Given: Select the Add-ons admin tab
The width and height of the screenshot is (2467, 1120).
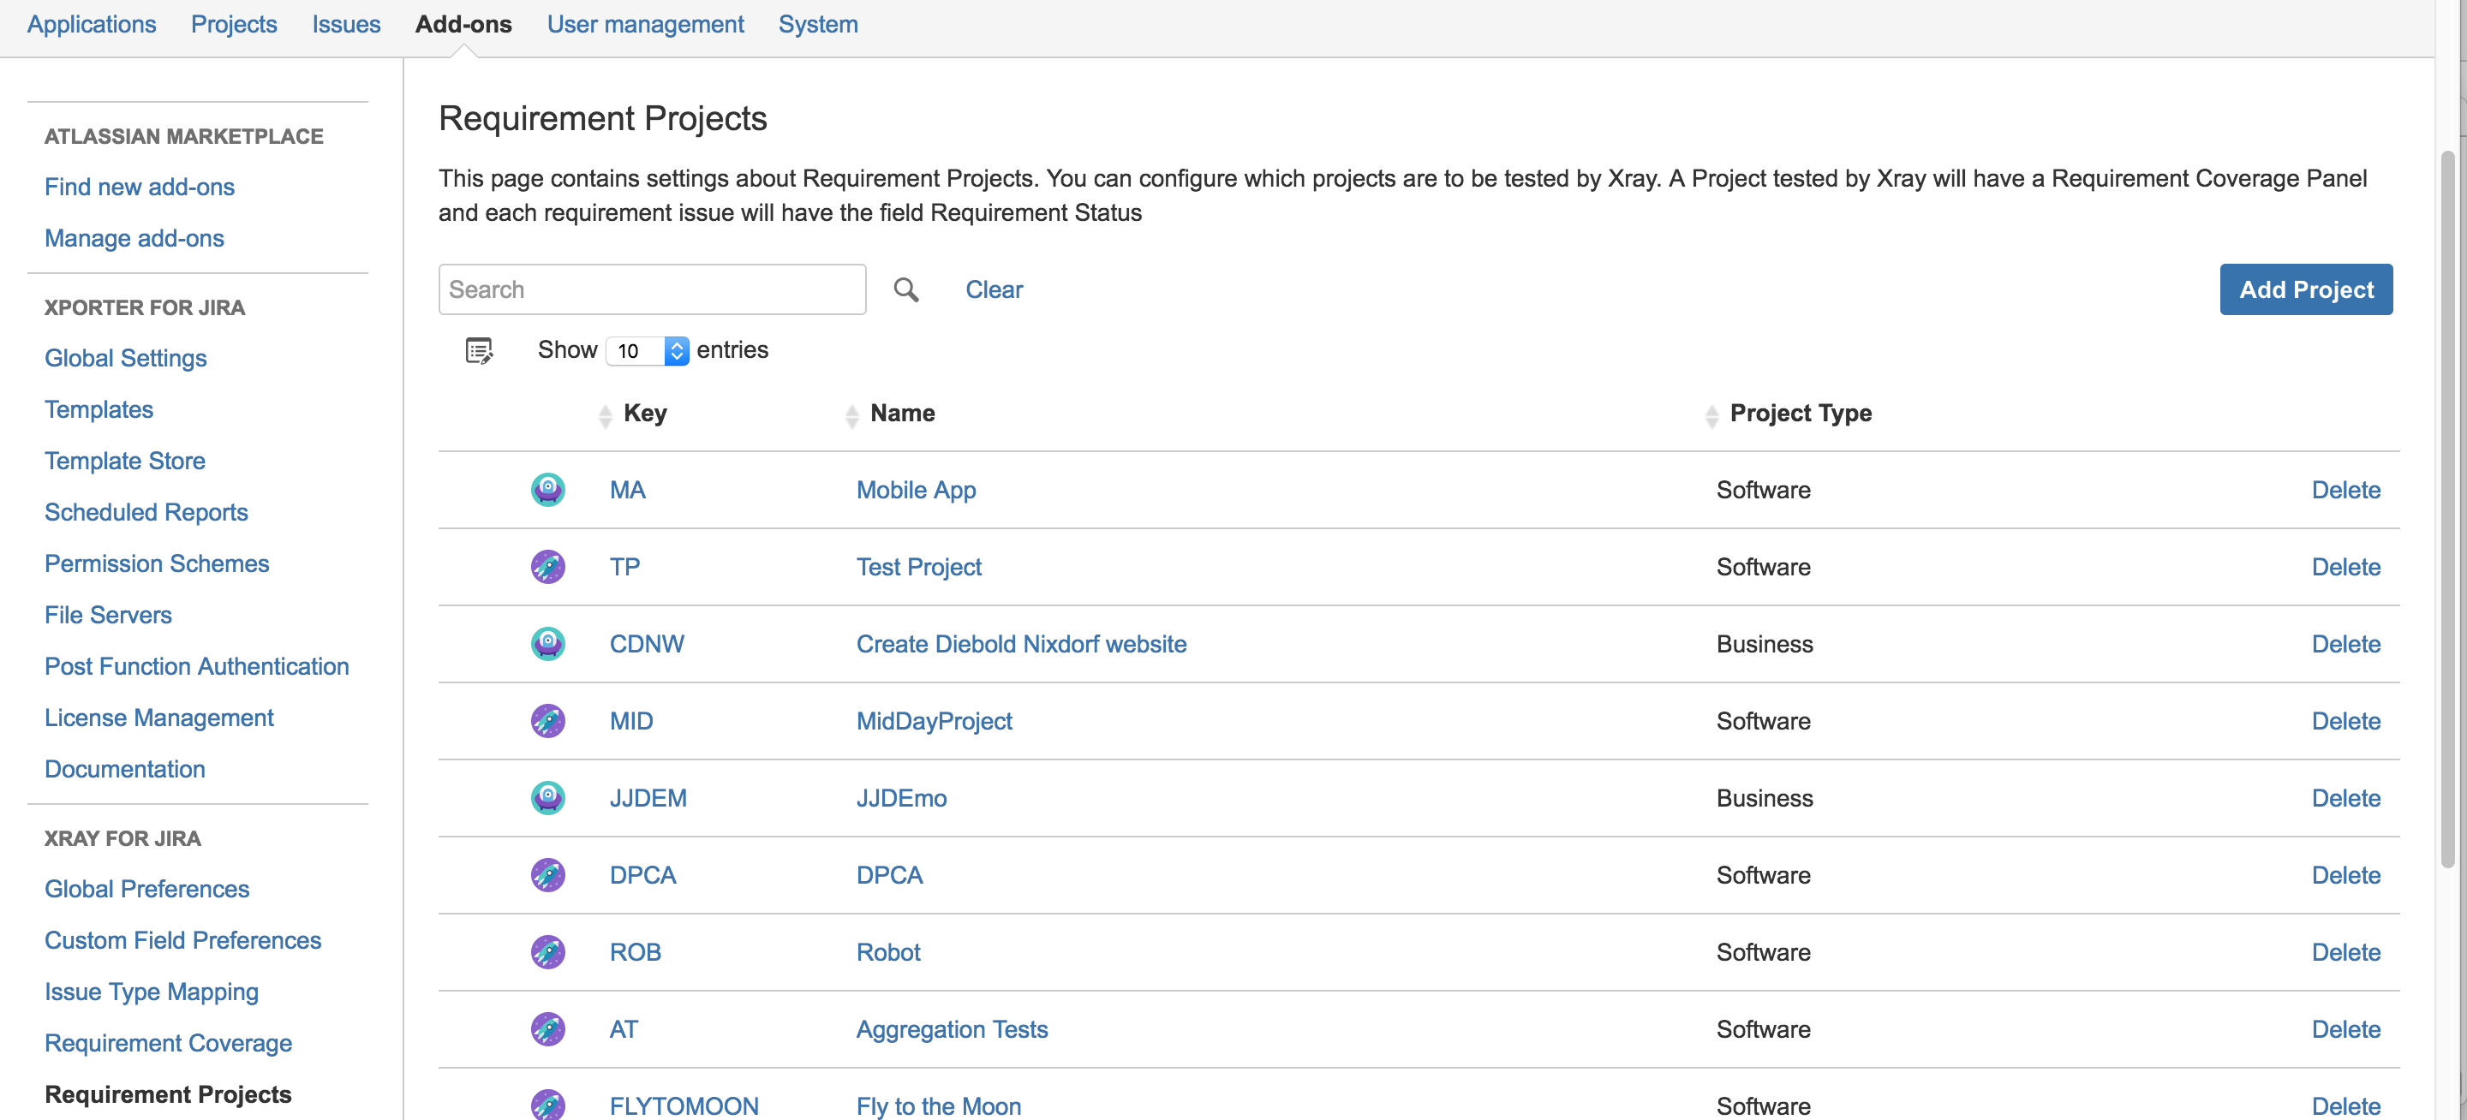Looking at the screenshot, I should 463,24.
